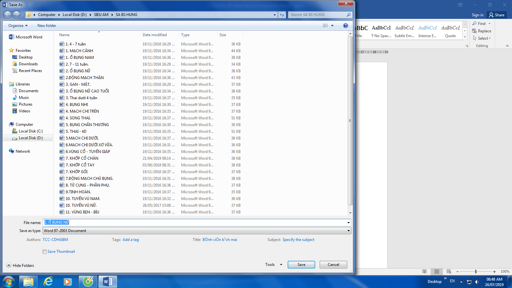The height and width of the screenshot is (288, 512).
Task: Click the Back navigation arrow in dialog
Action: click(7, 15)
